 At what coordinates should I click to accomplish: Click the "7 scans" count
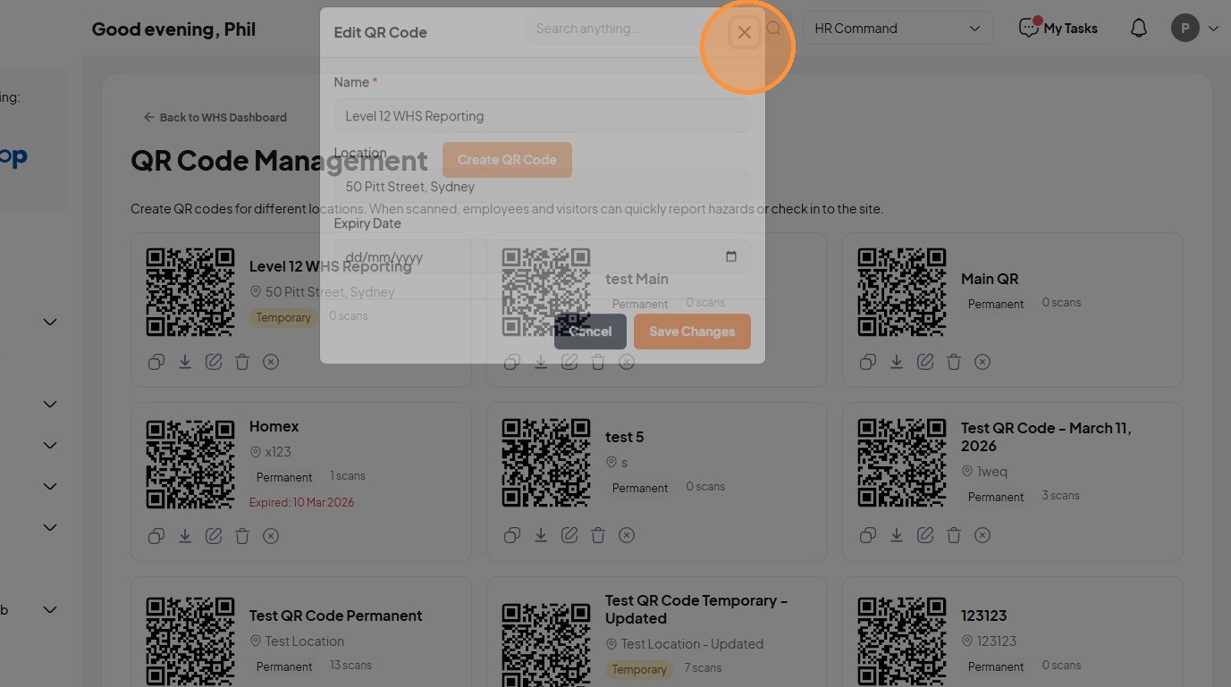point(703,667)
